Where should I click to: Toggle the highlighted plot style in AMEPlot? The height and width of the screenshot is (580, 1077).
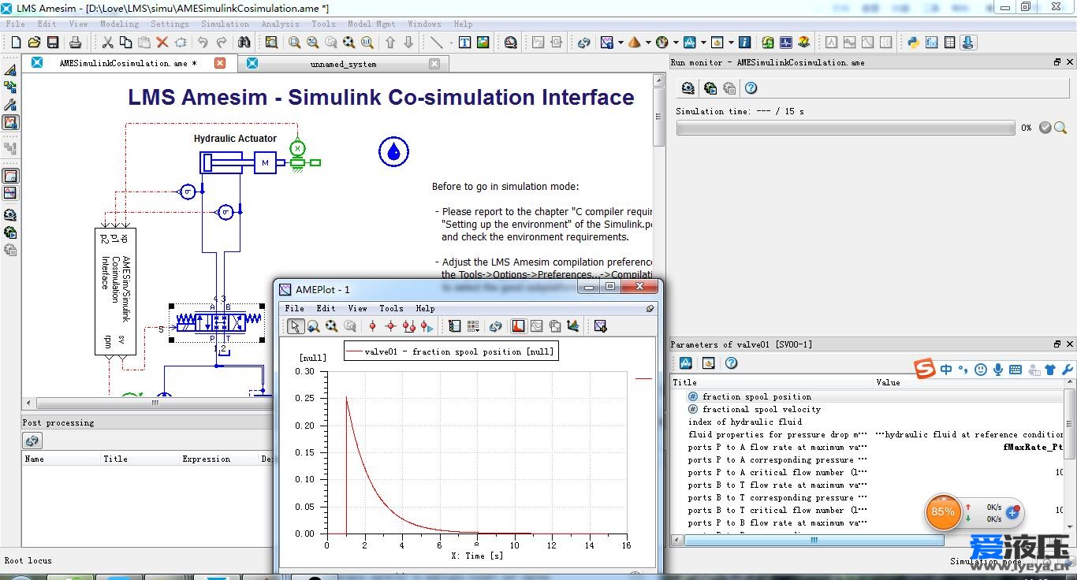(x=519, y=326)
